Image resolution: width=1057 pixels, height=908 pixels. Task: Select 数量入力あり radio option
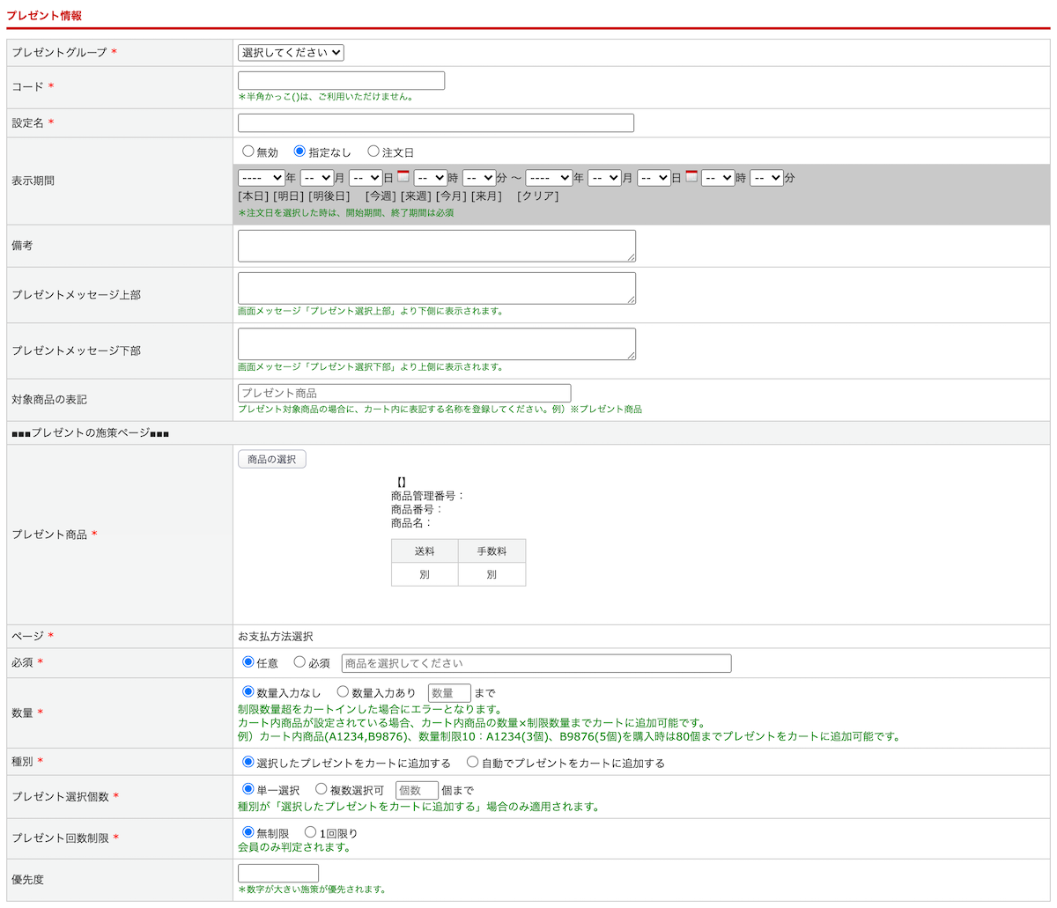tap(344, 692)
